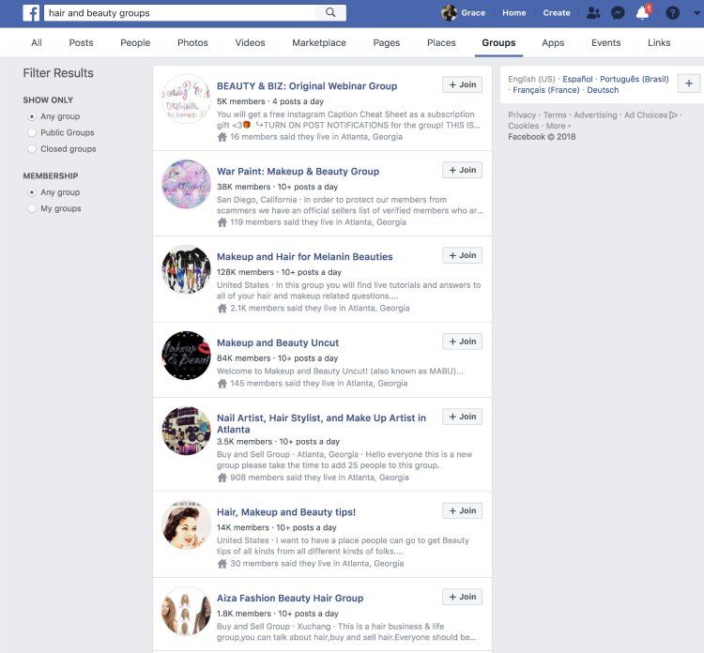Image resolution: width=704 pixels, height=653 pixels.
Task: Open Create in top bar
Action: (x=557, y=13)
